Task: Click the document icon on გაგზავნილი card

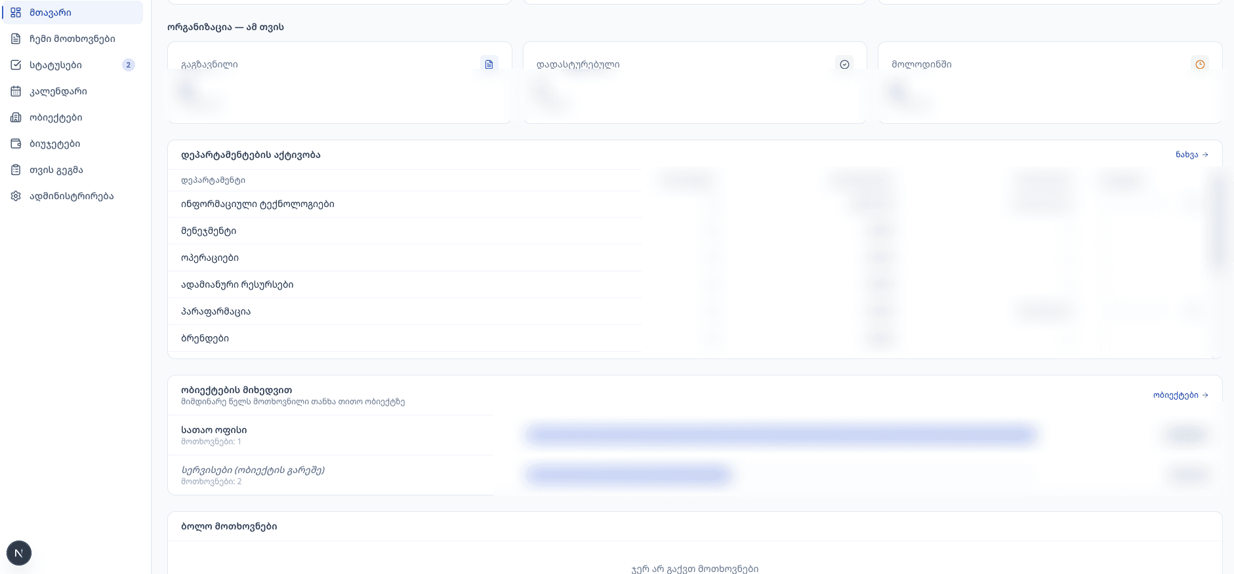Action: (489, 64)
